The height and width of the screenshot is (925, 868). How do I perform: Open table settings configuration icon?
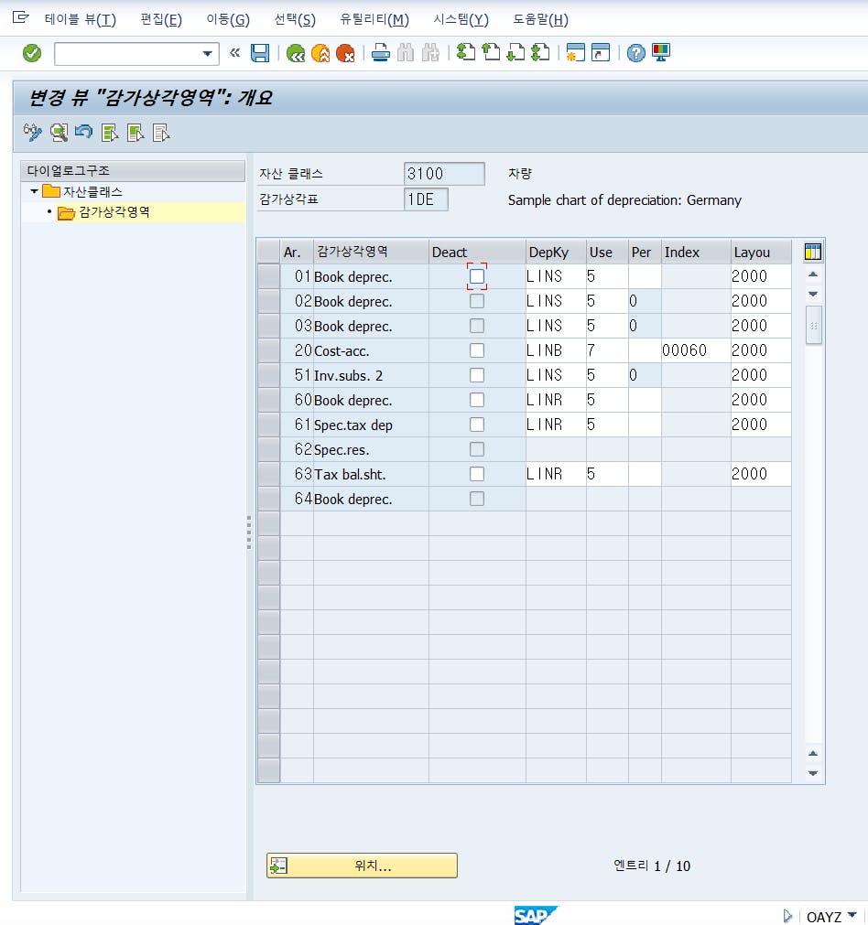pyautogui.click(x=813, y=252)
